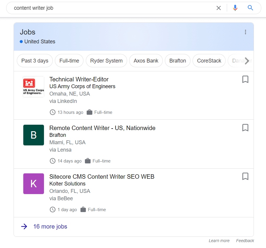Save the Technical Writer-Editor job with bookmark icon
This screenshot has height=248, width=266.
point(245,79)
